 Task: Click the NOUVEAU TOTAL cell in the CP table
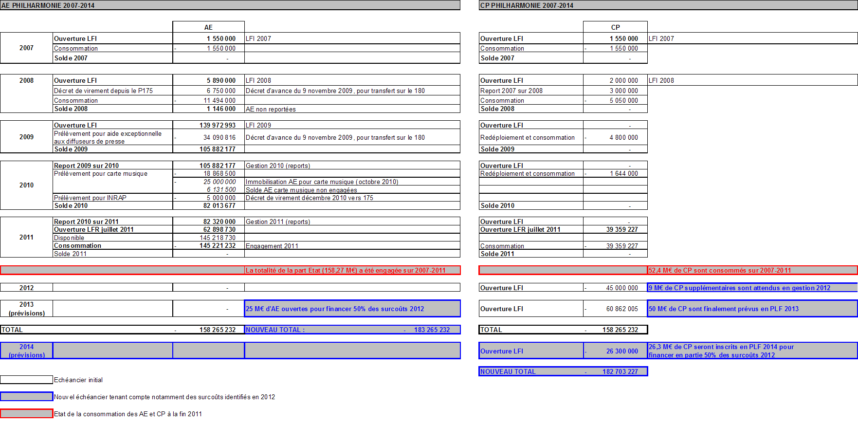point(531,371)
